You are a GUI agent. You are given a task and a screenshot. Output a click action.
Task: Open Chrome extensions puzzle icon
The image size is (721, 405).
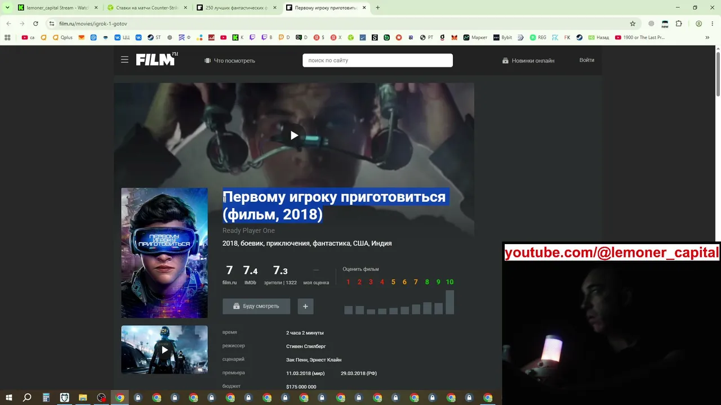click(x=679, y=24)
